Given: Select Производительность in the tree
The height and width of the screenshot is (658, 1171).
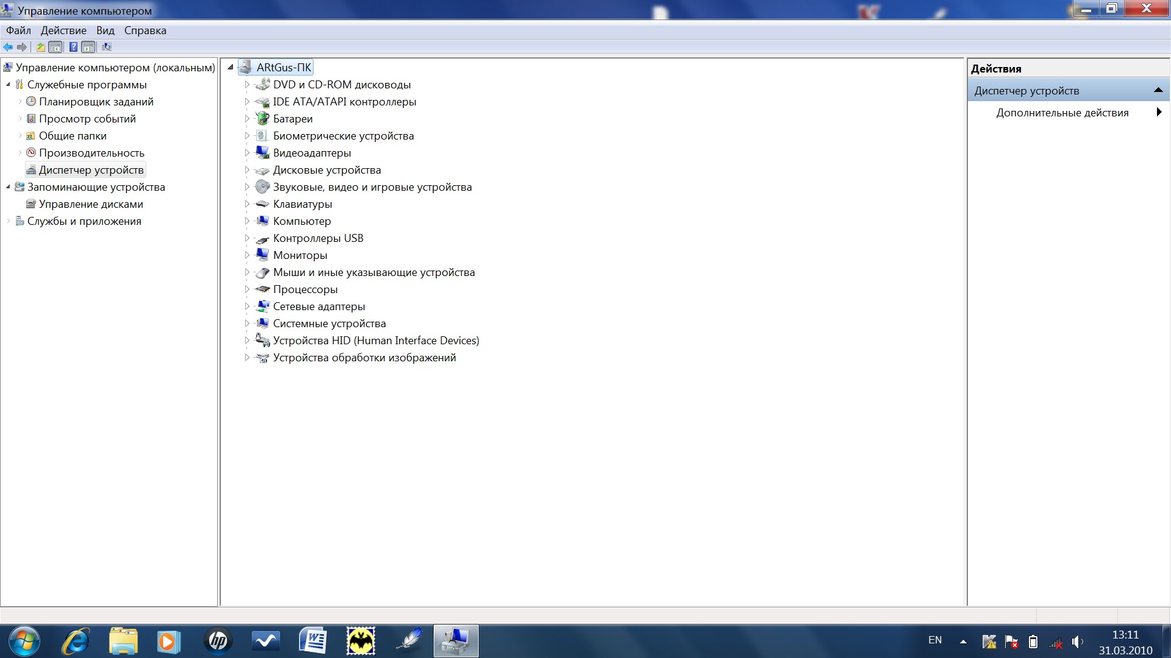Looking at the screenshot, I should point(91,153).
